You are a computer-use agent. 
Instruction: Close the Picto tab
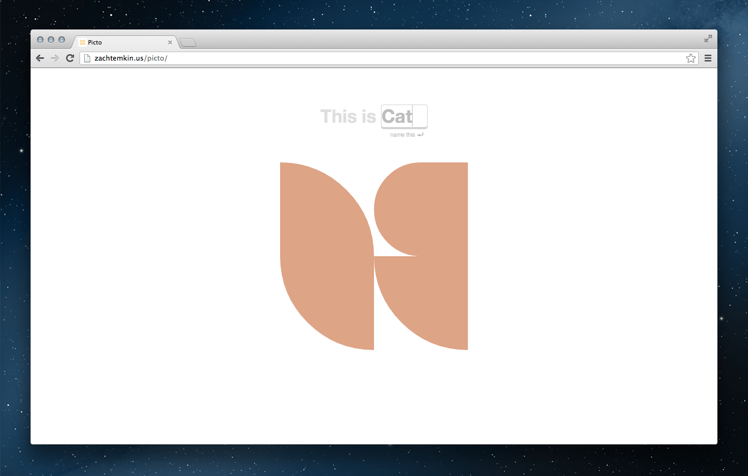tap(170, 42)
